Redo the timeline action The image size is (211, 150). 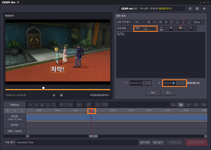click(36, 105)
